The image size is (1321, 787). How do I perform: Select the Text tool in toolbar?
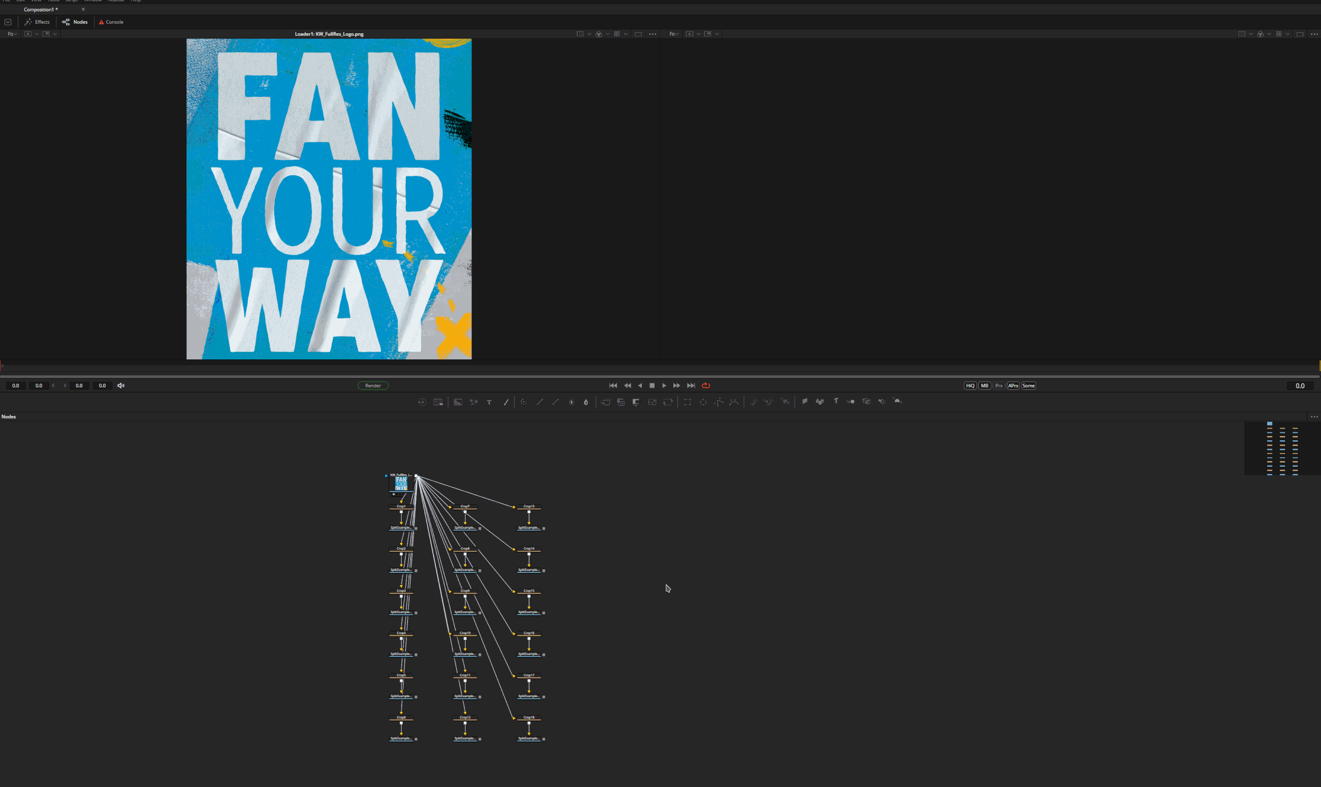click(x=489, y=402)
